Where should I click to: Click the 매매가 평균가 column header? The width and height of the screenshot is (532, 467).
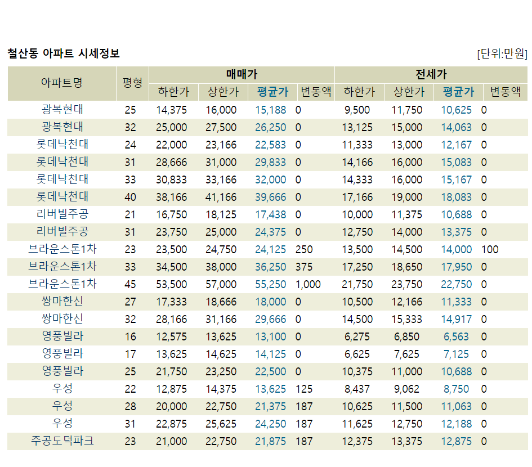pyautogui.click(x=272, y=92)
